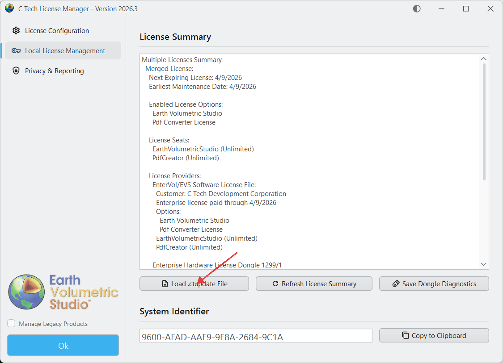Click the Refresh License Summary button
503x363 pixels.
pos(314,284)
